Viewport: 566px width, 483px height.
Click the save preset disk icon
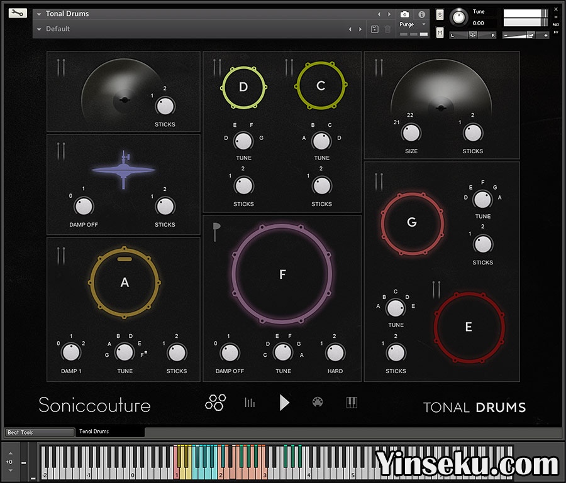pyautogui.click(x=374, y=29)
